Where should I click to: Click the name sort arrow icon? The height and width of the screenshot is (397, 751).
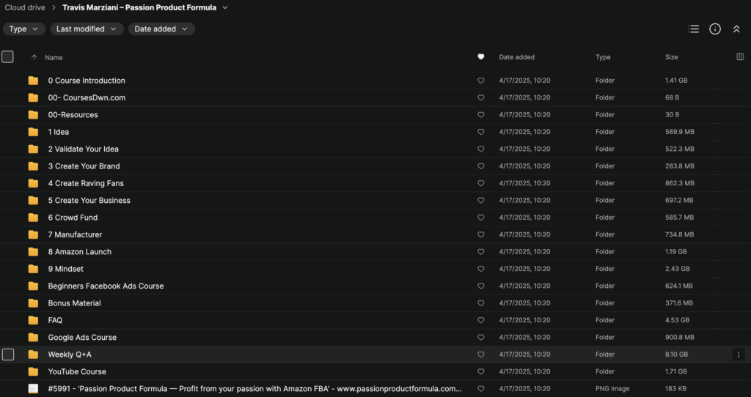[34, 57]
